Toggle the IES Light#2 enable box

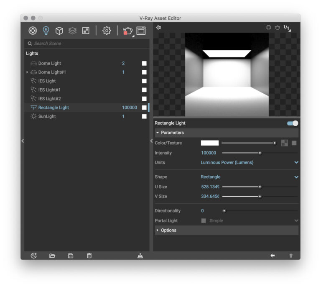pos(144,99)
